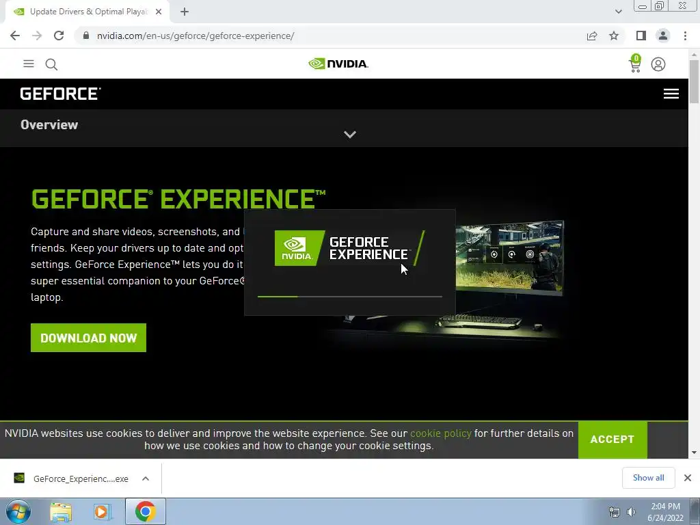
Task: Click the address bar URL
Action: (x=196, y=36)
